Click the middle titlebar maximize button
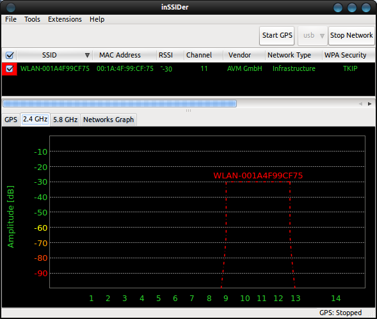377x319 pixels. tap(352, 8)
